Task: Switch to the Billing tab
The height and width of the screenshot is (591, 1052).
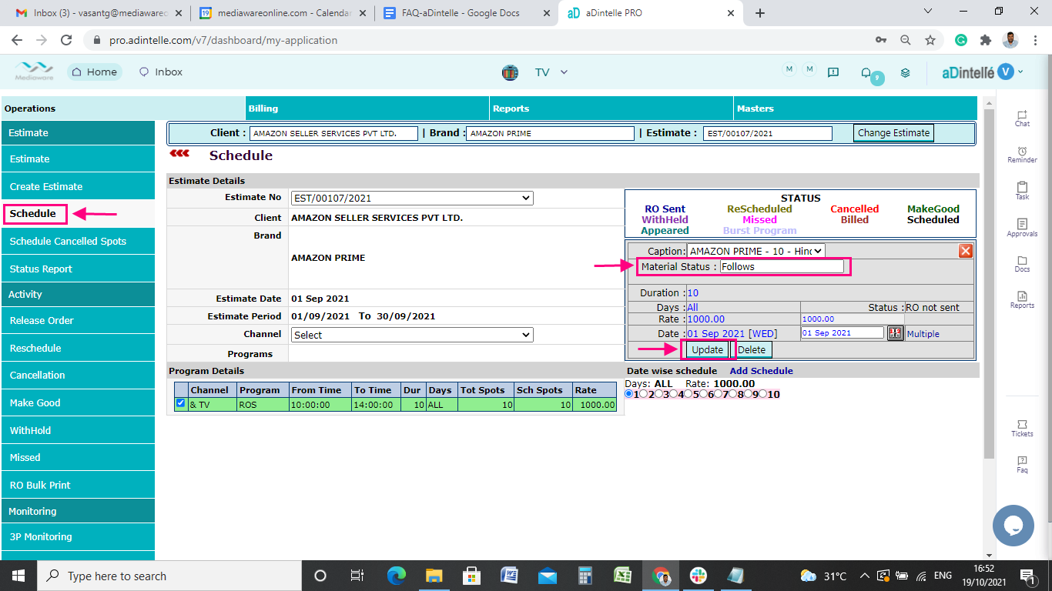Action: 367,109
